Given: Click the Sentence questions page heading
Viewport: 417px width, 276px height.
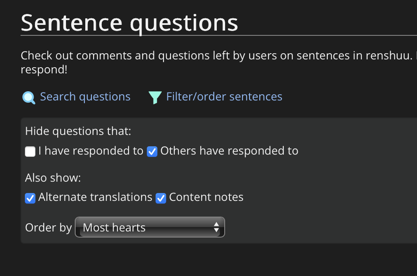Looking at the screenshot, I should tap(129, 24).
